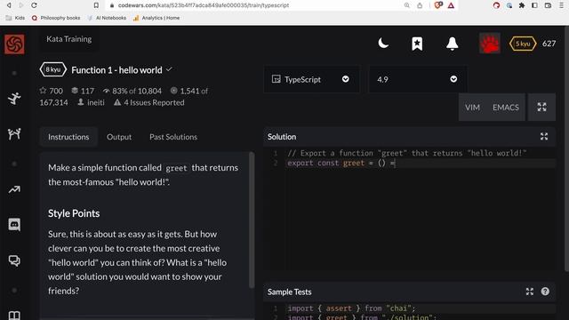Go back in browser history
This screenshot has height=320, width=569.
pyautogui.click(x=9, y=5)
